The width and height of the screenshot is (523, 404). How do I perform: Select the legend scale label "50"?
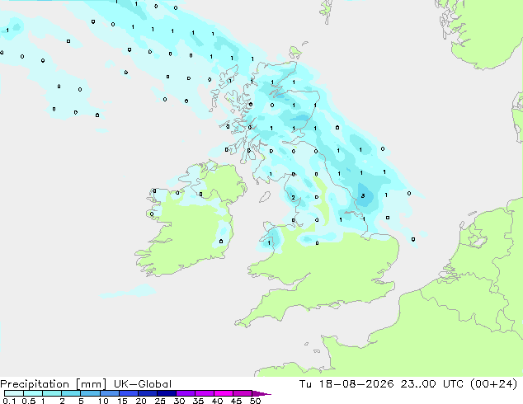255,401
